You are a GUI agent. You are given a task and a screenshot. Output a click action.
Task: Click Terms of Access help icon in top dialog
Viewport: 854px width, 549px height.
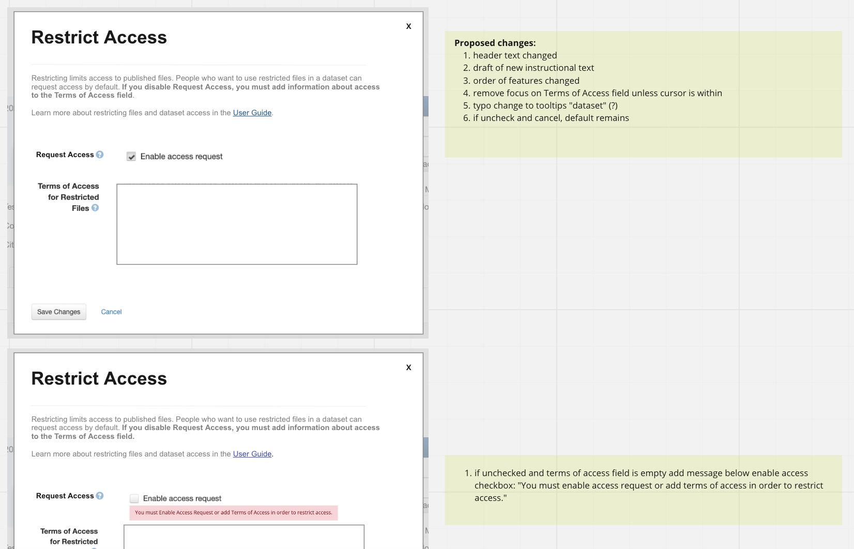pos(95,208)
